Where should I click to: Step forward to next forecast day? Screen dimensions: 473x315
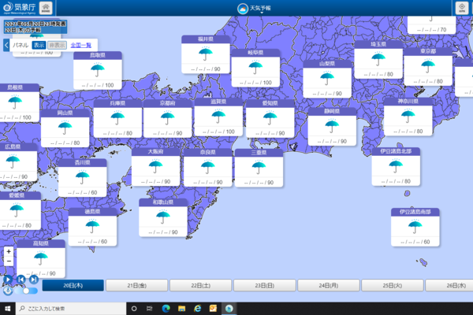click(x=34, y=280)
